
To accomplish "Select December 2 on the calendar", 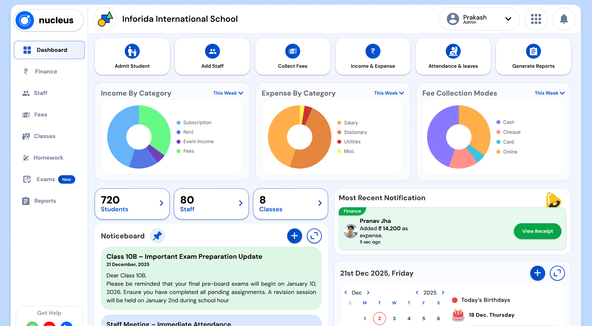I will point(379,318).
